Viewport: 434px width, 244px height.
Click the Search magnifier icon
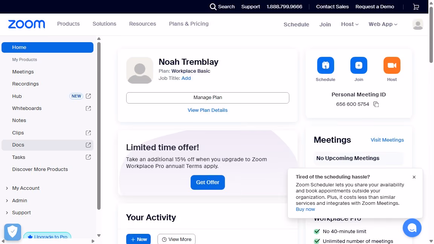[213, 7]
